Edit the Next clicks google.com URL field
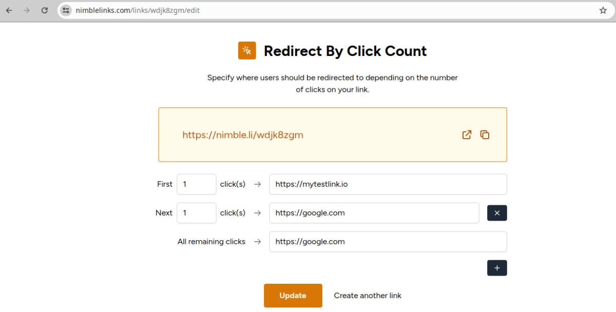 [x=374, y=213]
